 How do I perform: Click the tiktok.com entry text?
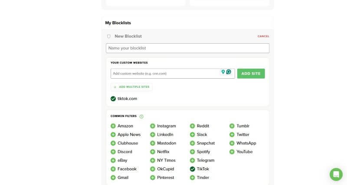[x=127, y=99]
